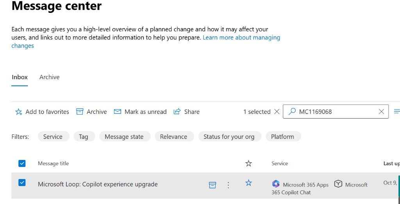The image size is (400, 204).
Task: Uncheck the Microsoft Loop message checkbox
Action: pos(22,183)
